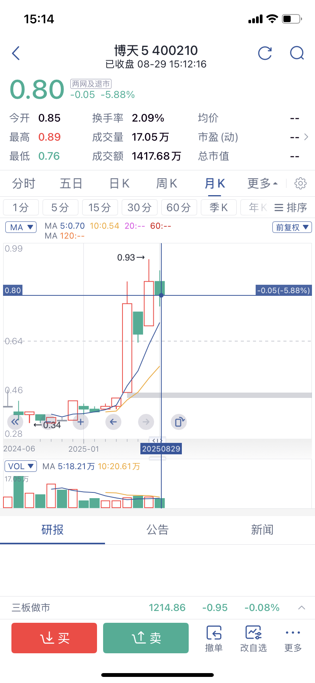
Task: Move crosshair left one candle
Action: coord(113,422)
